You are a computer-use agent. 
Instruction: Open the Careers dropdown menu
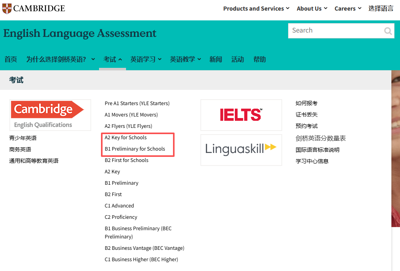[348, 9]
